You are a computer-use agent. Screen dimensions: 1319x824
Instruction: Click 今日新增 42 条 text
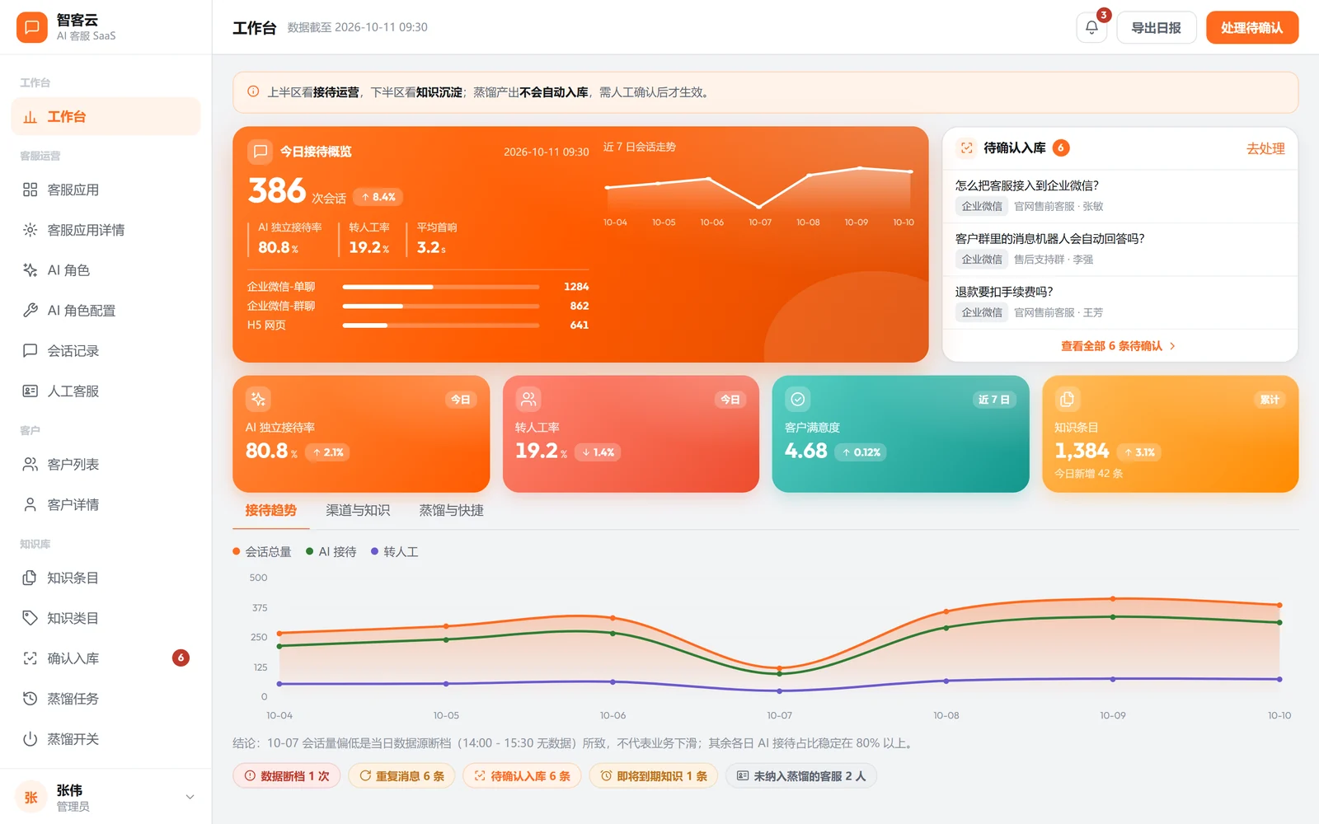(1088, 474)
